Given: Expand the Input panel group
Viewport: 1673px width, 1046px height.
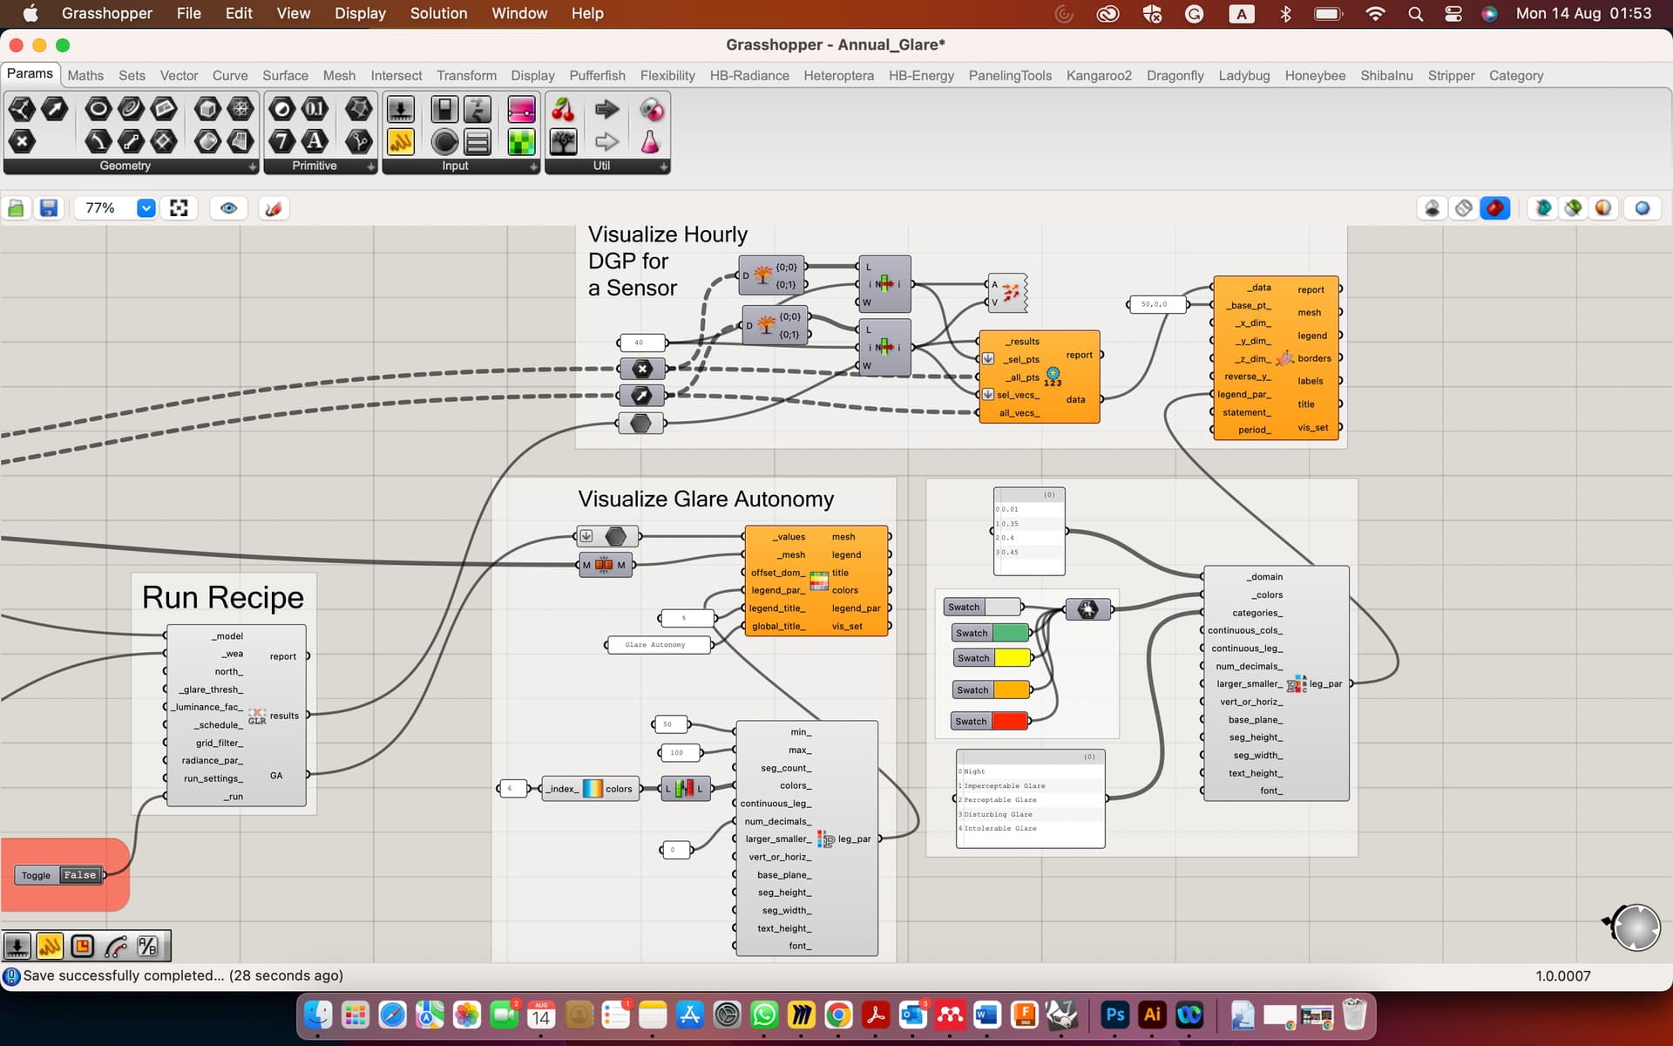Looking at the screenshot, I should [533, 166].
